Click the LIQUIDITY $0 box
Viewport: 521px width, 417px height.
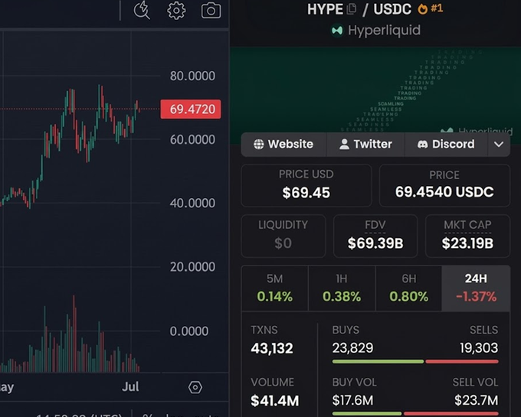[283, 236]
